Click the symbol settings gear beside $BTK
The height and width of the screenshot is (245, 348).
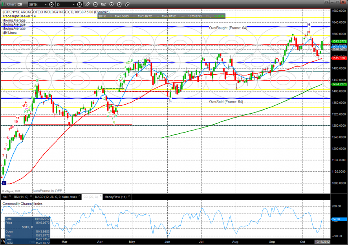pyautogui.click(x=51, y=4)
